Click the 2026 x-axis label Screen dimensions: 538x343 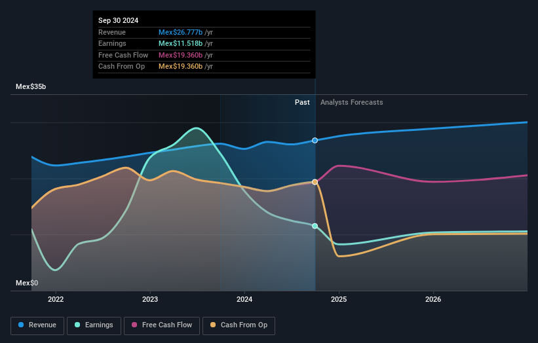tap(433, 299)
